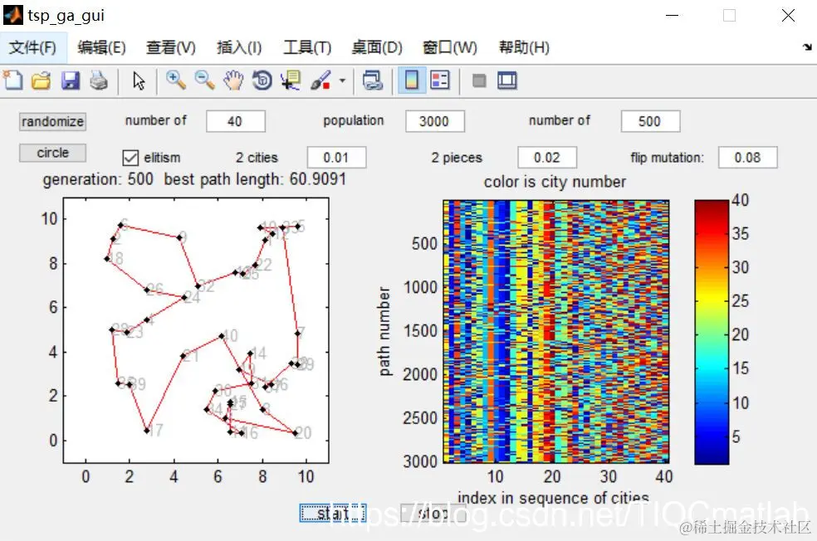Activate the Zoom Out magnifier tool
This screenshot has height=541, width=817.
coord(204,80)
